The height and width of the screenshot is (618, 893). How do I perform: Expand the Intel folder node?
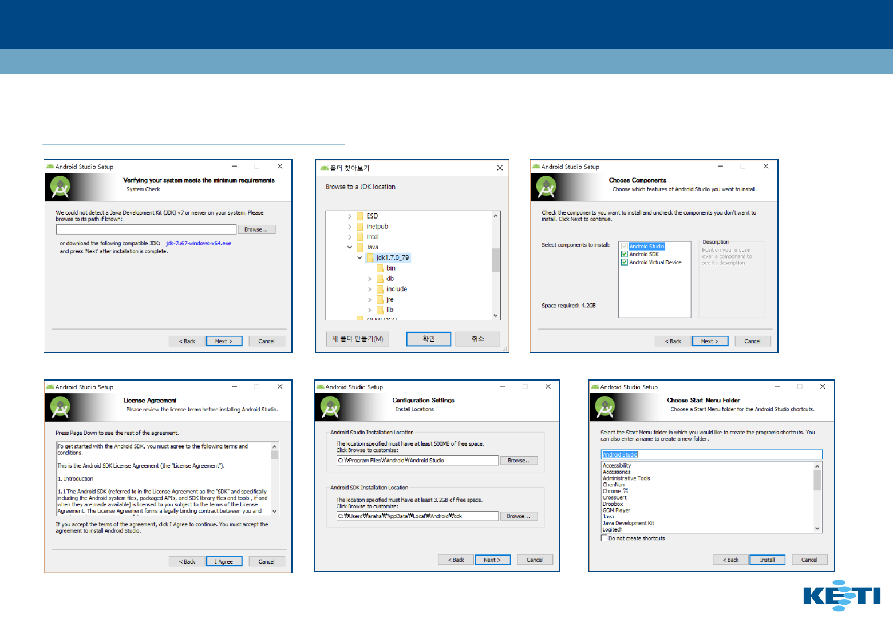pos(350,237)
